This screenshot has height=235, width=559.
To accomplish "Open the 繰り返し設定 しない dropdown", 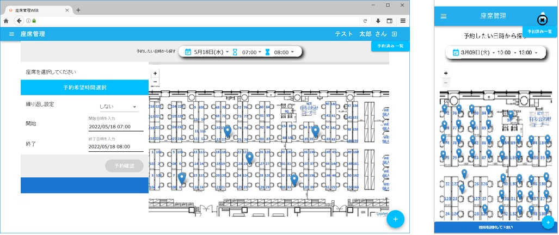I will point(118,107).
